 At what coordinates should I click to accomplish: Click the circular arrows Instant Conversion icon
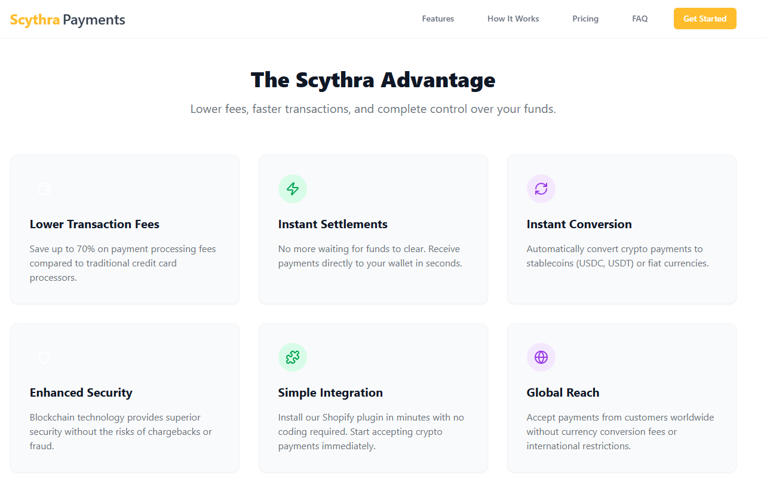541,188
